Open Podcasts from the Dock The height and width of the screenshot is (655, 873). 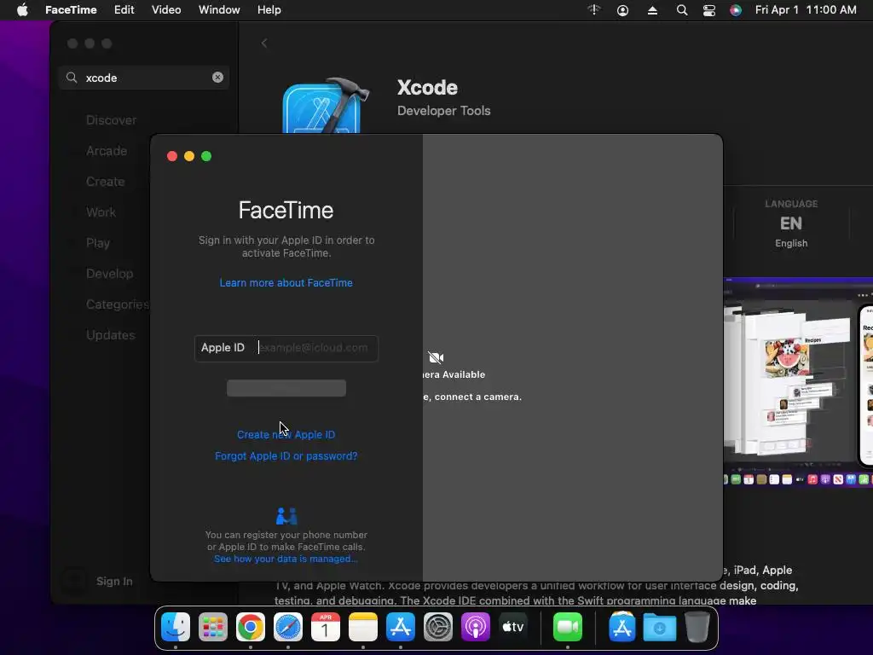click(476, 627)
